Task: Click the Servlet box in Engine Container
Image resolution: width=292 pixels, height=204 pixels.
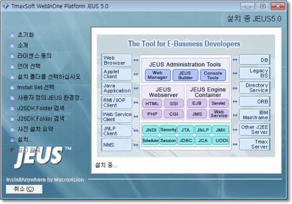Action: [218, 103]
